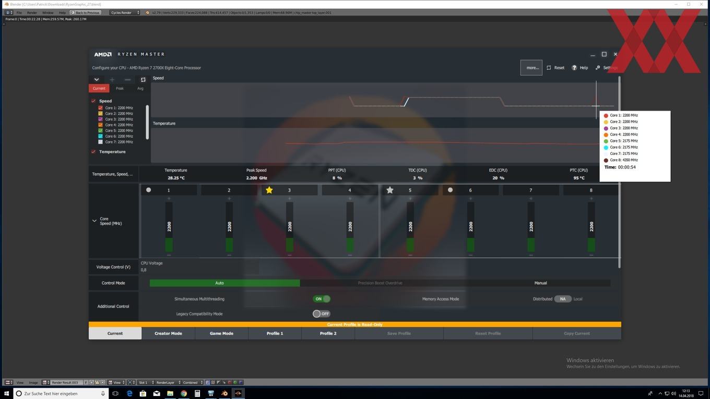Increase core 7 speed with plus

pyautogui.click(x=531, y=199)
